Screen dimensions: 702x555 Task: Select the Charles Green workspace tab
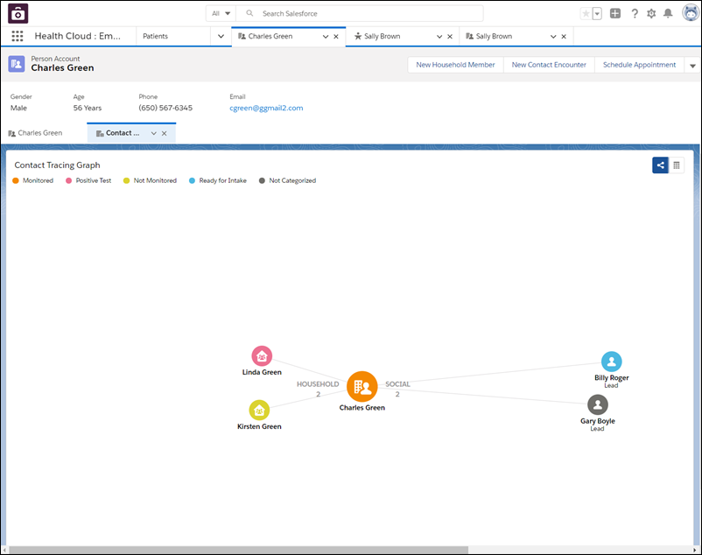click(270, 36)
